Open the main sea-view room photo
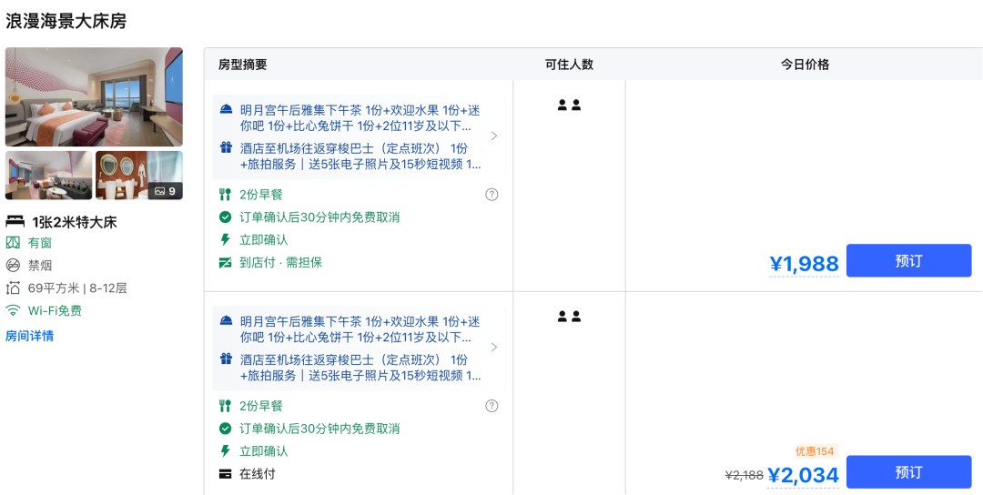This screenshot has width=983, height=495. (x=94, y=97)
